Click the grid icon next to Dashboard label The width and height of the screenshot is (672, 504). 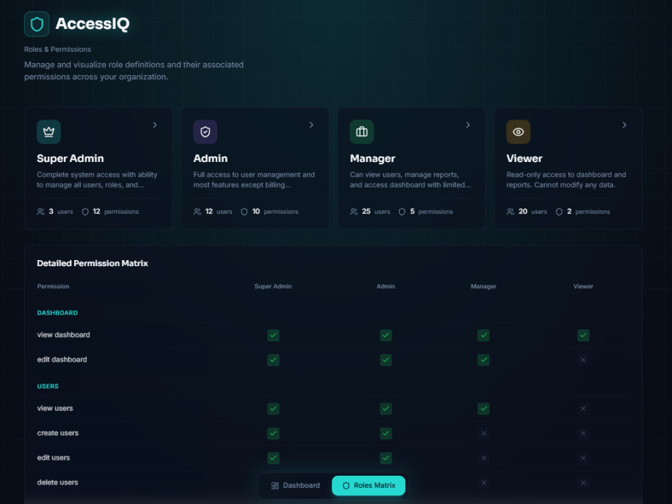coord(274,485)
